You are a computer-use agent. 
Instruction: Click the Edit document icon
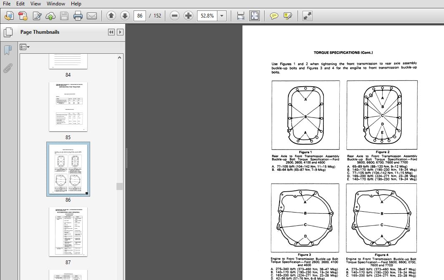click(x=37, y=16)
